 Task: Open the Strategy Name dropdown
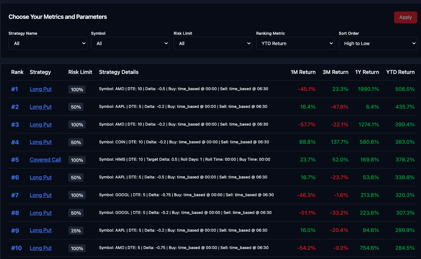[x=48, y=43]
